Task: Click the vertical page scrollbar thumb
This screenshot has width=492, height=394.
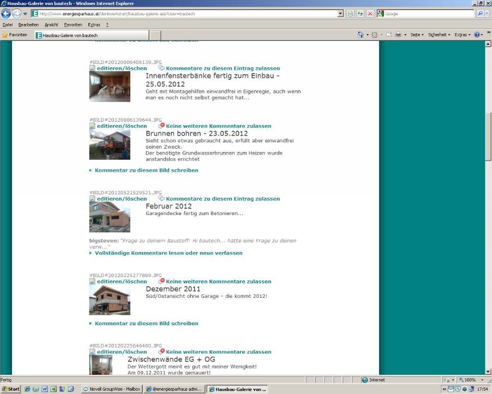Action: (x=488, y=137)
